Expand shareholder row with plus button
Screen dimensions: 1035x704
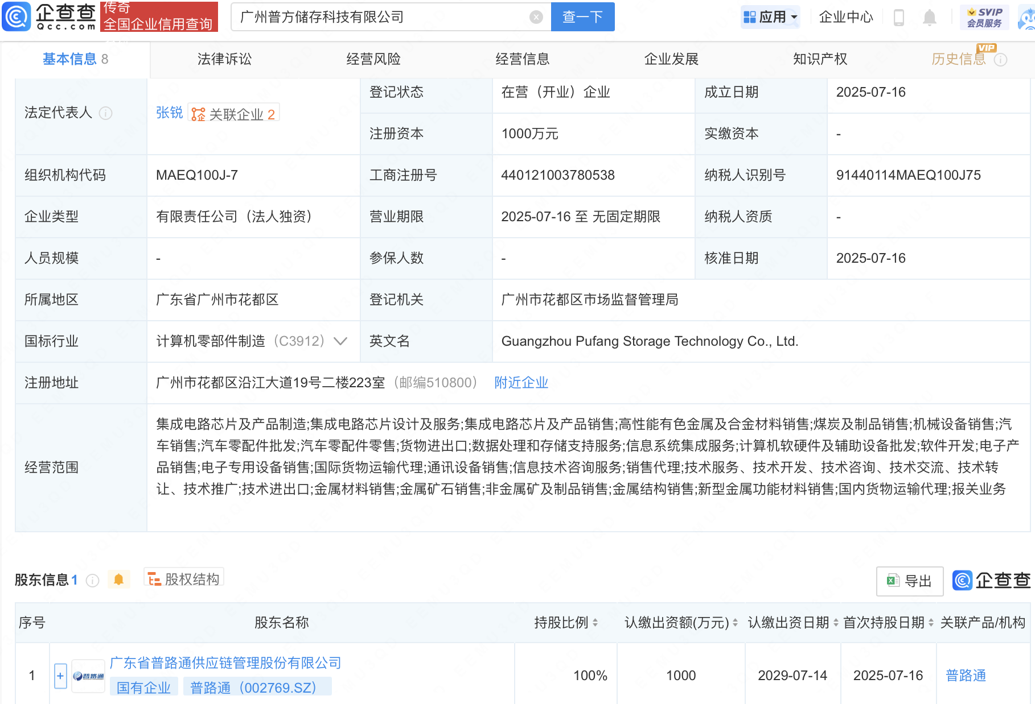(x=60, y=676)
